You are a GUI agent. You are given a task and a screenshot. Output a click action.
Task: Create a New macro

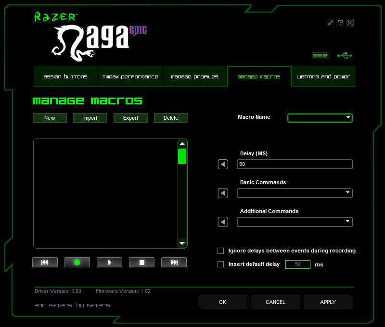[x=50, y=118]
